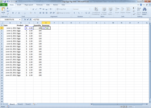The height and width of the screenshot is (108, 151).
Task: Switch to the Review tab
Action: pos(55,5)
